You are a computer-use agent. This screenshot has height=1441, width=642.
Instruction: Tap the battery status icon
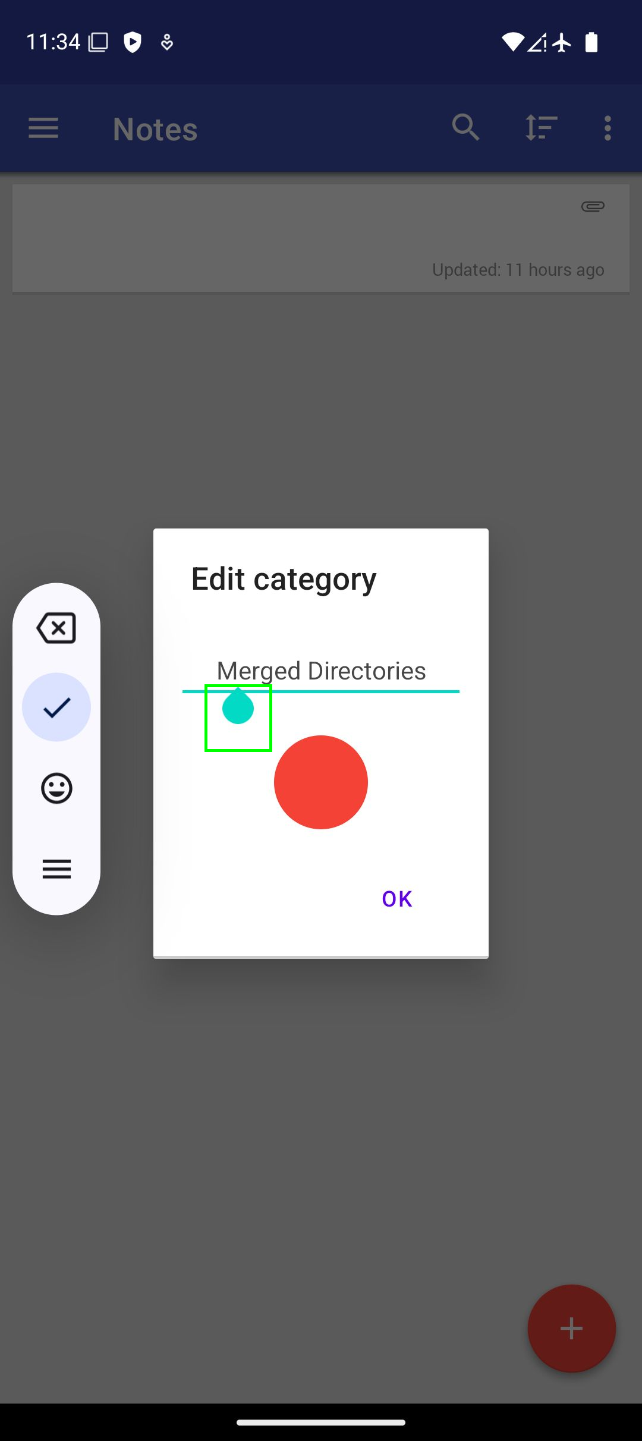(x=591, y=43)
